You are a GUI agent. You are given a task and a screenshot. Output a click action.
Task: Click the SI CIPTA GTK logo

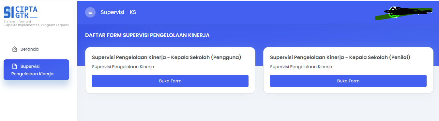coord(21,12)
